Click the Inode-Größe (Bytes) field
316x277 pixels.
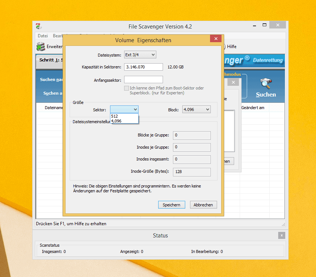(x=192, y=172)
